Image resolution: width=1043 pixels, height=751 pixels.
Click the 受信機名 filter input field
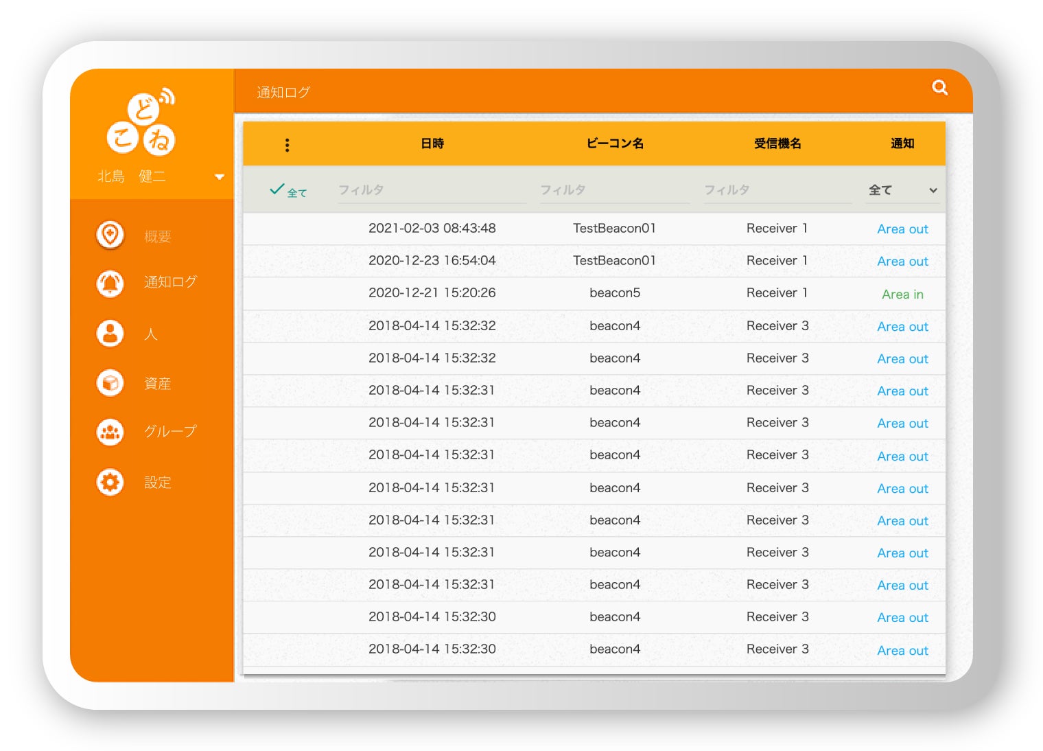pos(777,190)
